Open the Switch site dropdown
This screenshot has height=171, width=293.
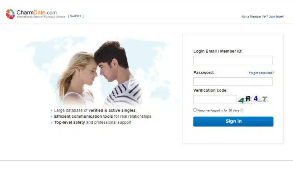[76, 16]
